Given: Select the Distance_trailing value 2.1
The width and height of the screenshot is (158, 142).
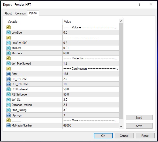Looking at the screenshot, I should 65,105.
